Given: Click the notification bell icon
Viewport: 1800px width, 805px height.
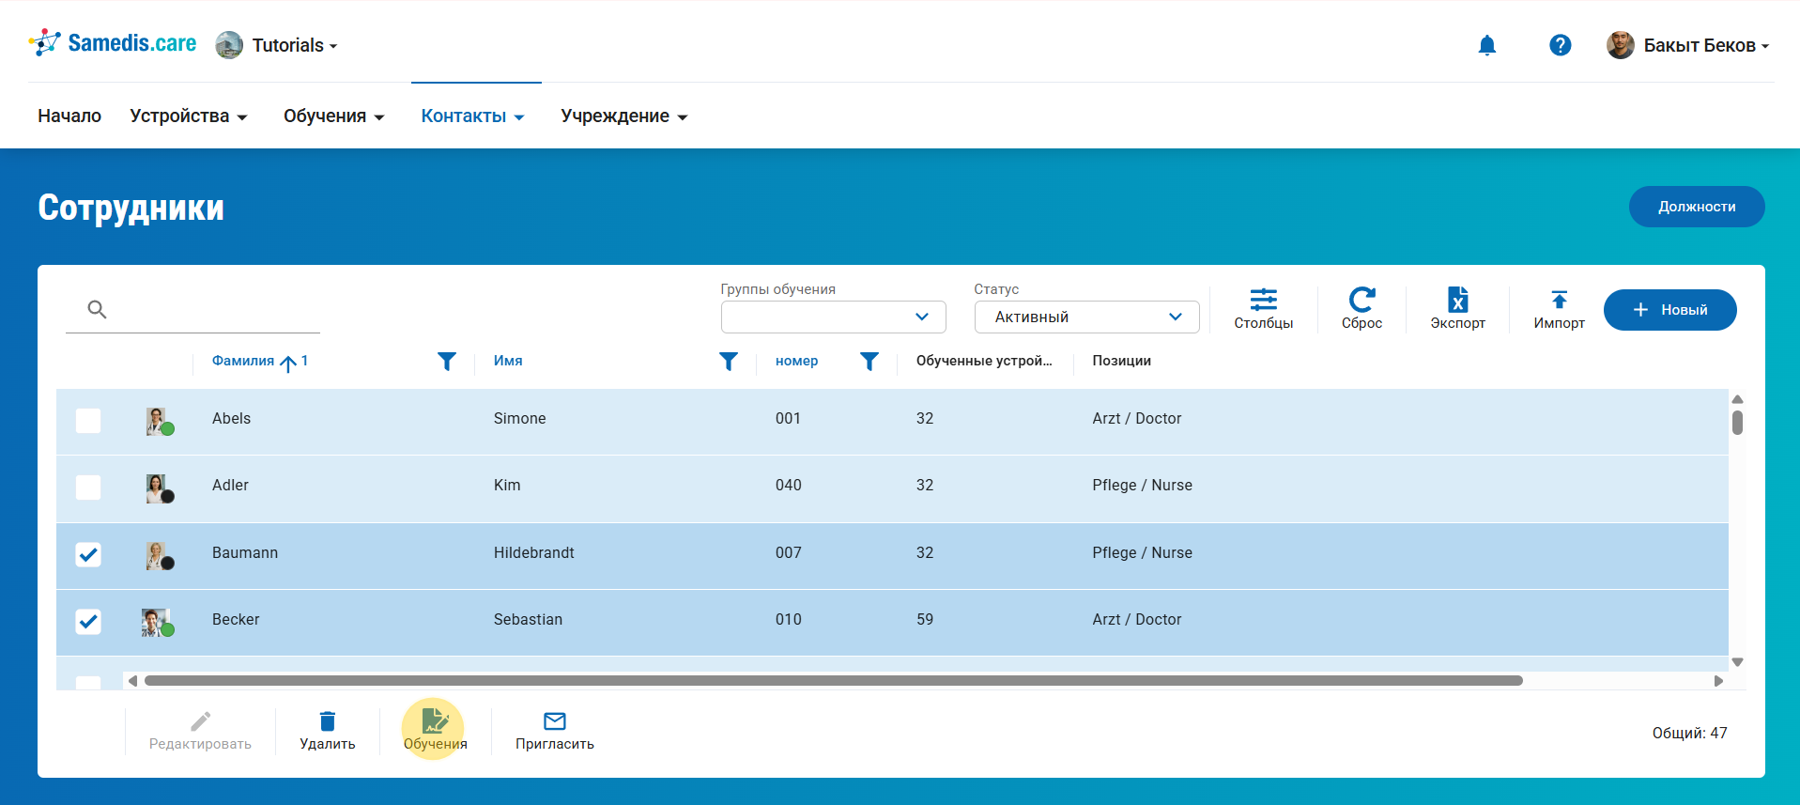Looking at the screenshot, I should (1486, 45).
